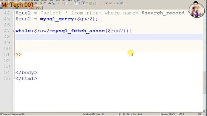
Task: Click the Paste toolbar icon
Action: click(36, 3)
